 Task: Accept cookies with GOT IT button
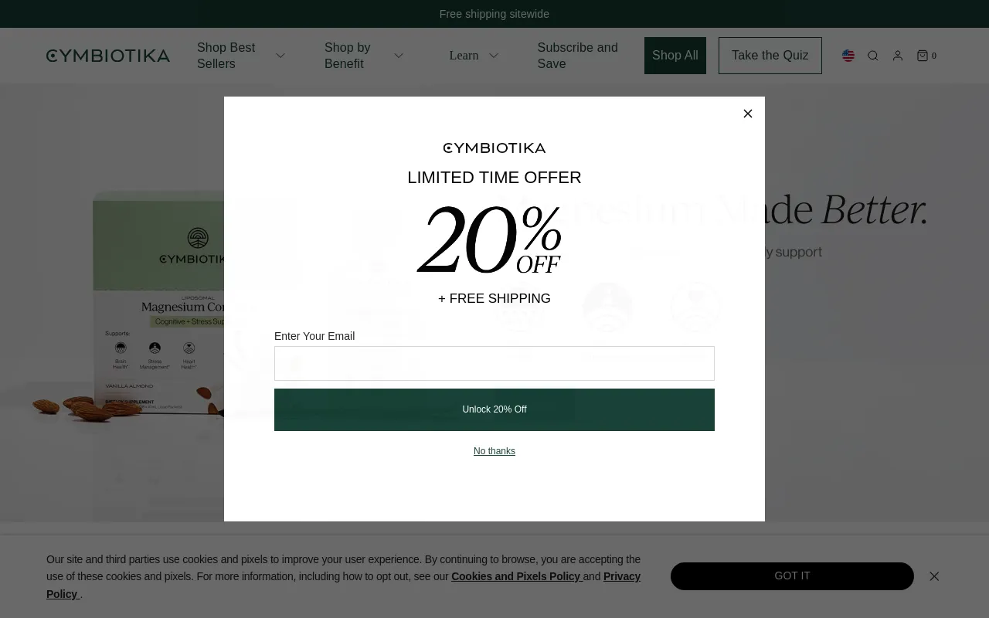click(x=792, y=576)
